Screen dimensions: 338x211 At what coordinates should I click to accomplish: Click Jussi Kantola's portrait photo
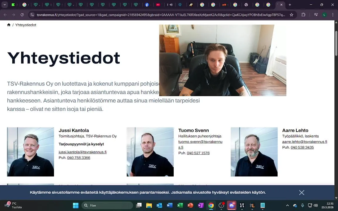tap(31, 152)
